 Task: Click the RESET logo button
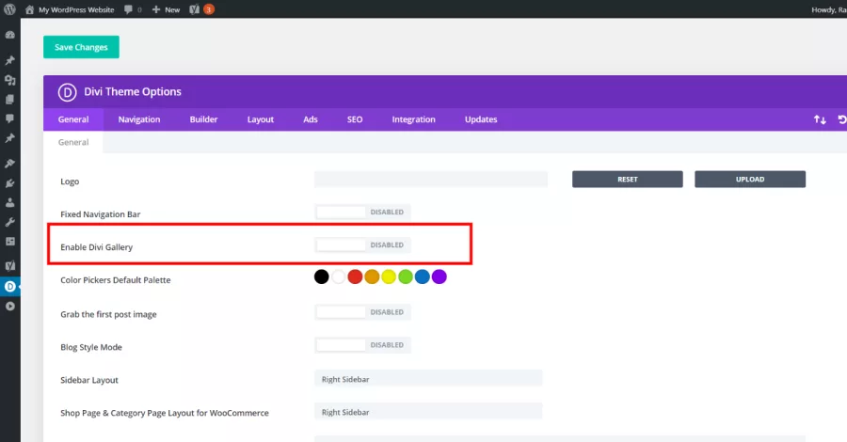click(x=627, y=180)
